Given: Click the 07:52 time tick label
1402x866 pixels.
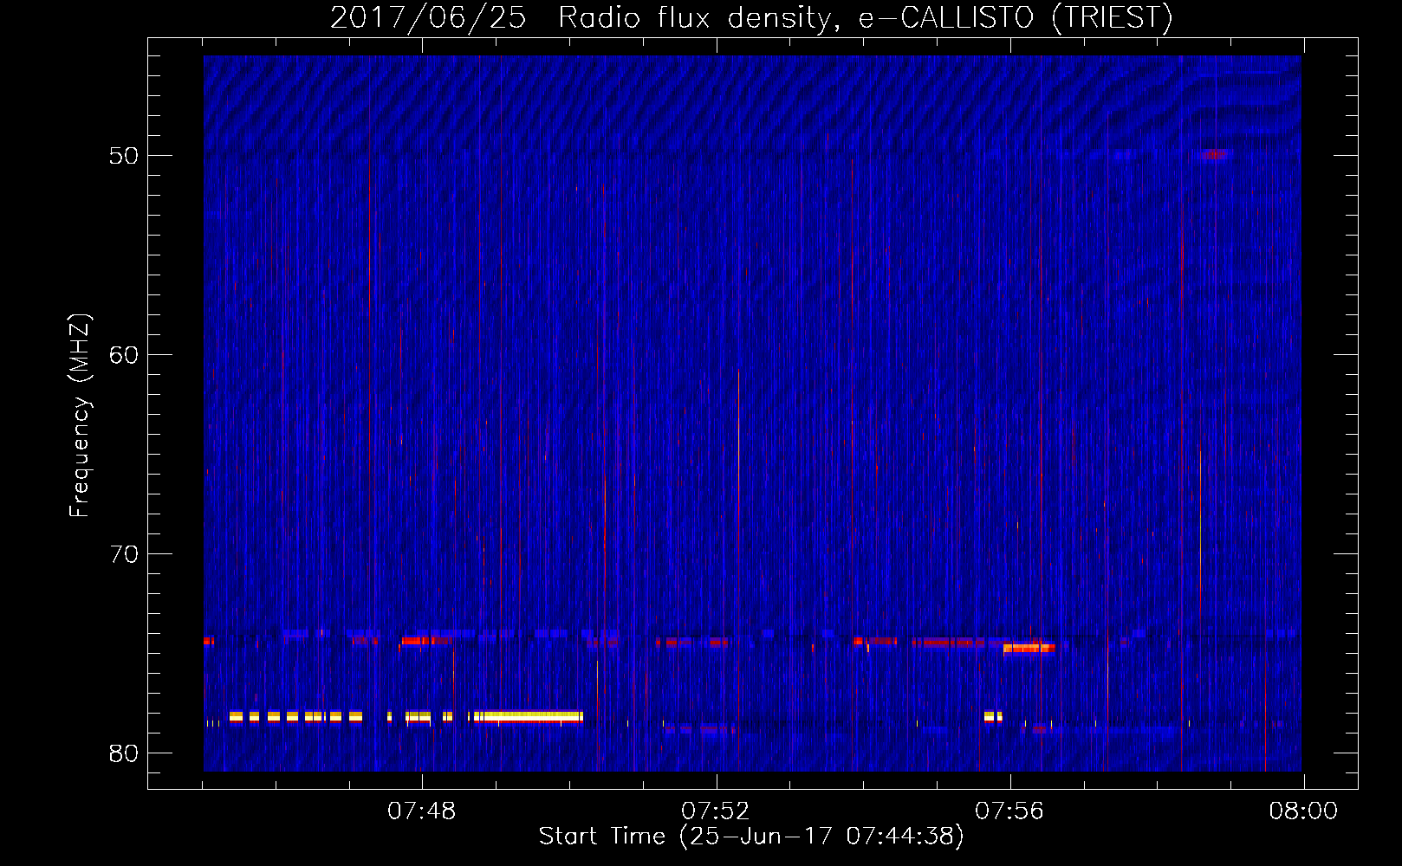Looking at the screenshot, I should click(x=716, y=811).
